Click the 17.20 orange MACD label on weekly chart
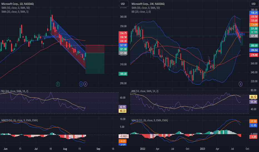 pyautogui.click(x=253, y=121)
